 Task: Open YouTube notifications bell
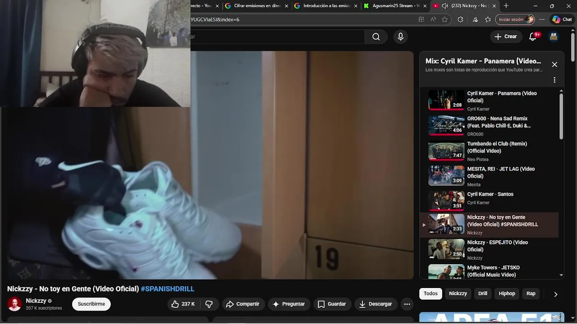coord(533,37)
